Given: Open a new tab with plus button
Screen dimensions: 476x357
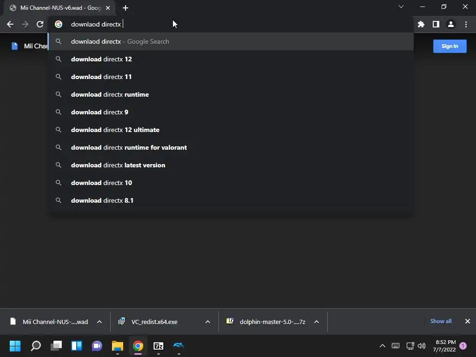Looking at the screenshot, I should (126, 8).
